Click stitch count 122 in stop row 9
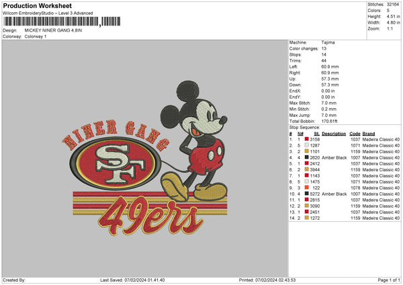The width and height of the screenshot is (403, 285). coord(316,188)
